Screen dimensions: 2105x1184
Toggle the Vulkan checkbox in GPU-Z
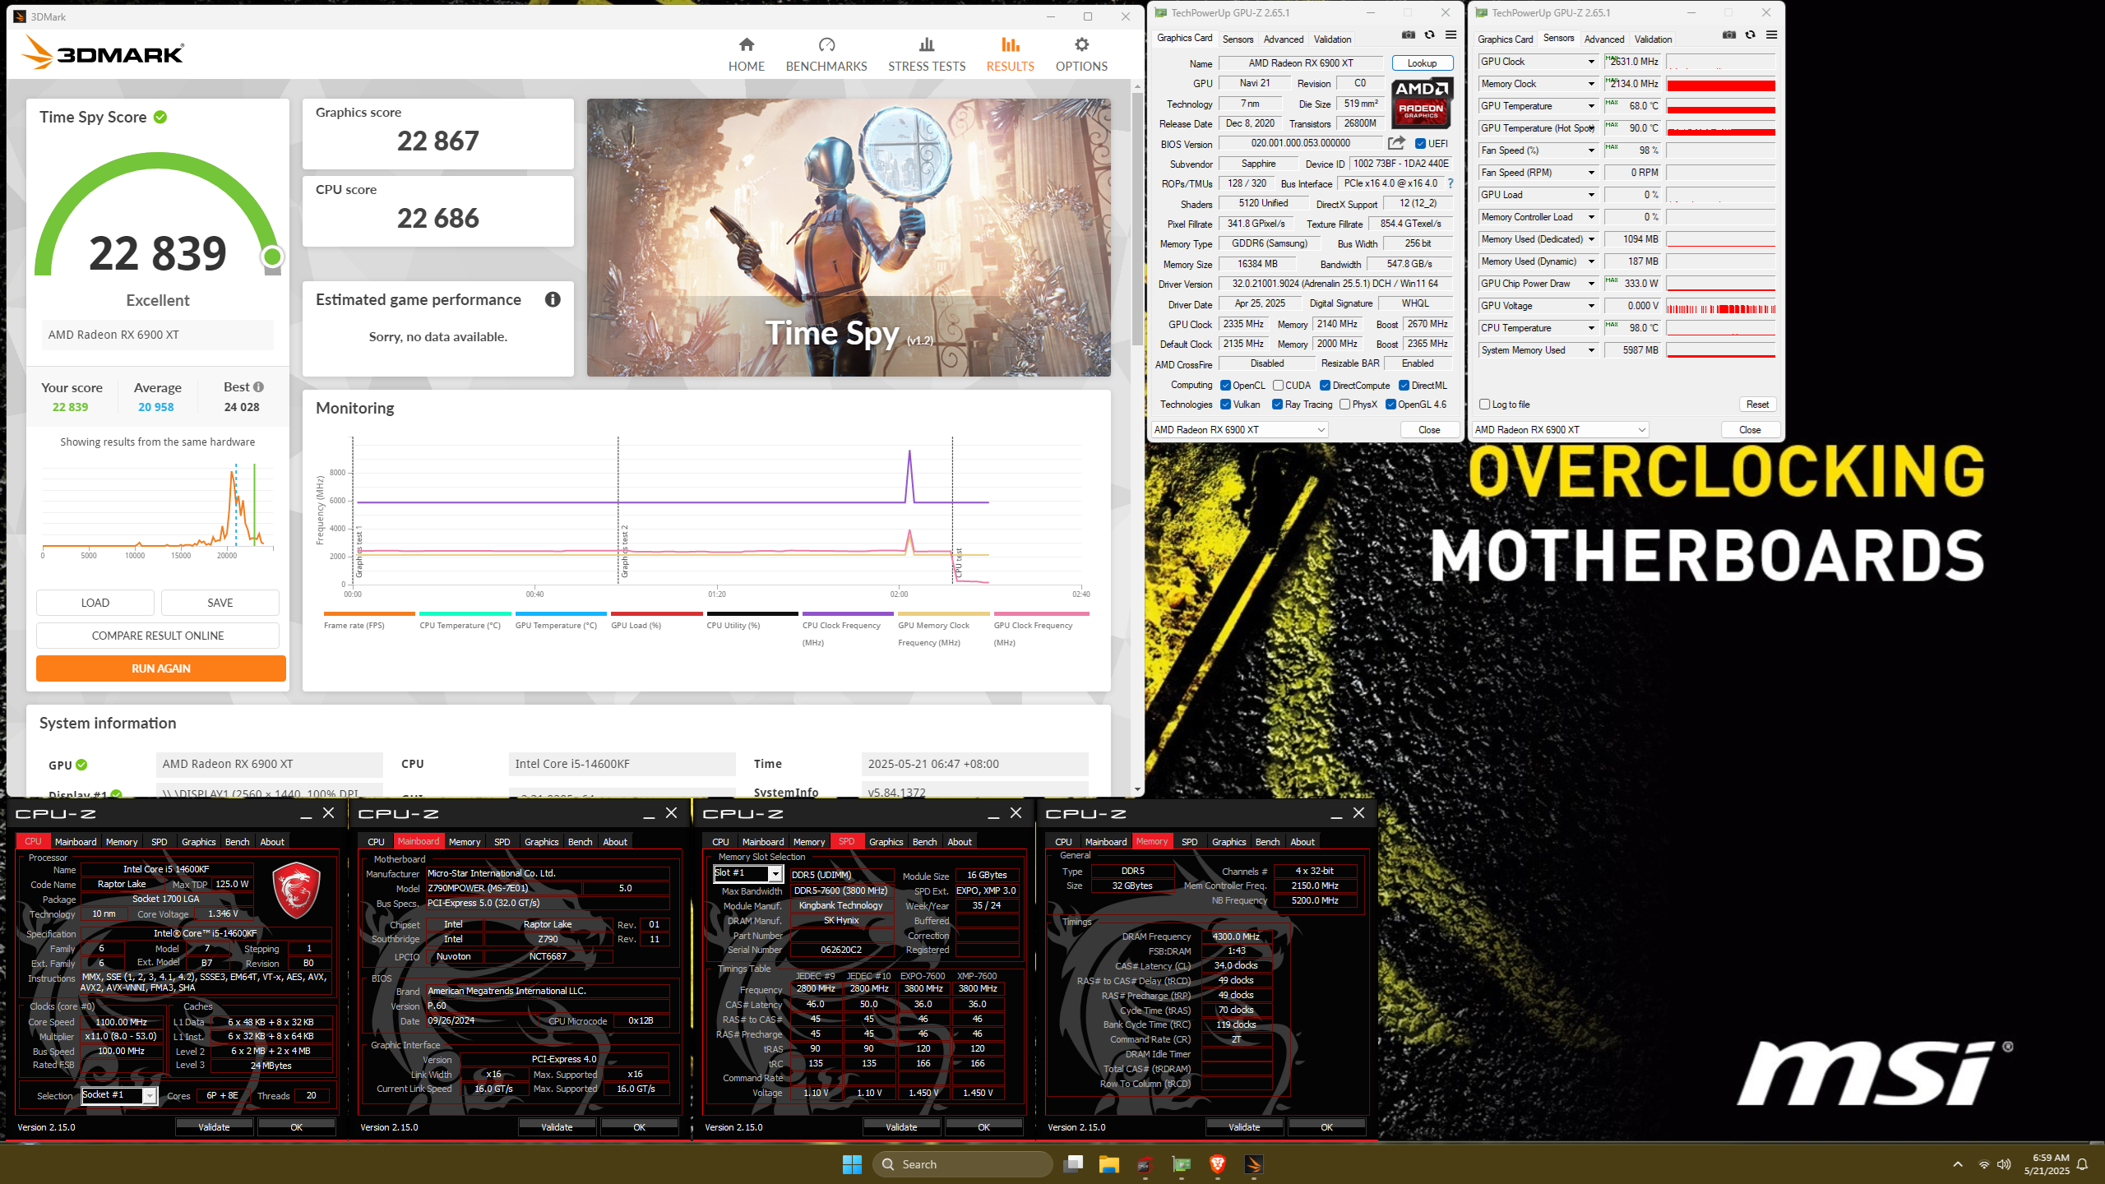tap(1225, 405)
